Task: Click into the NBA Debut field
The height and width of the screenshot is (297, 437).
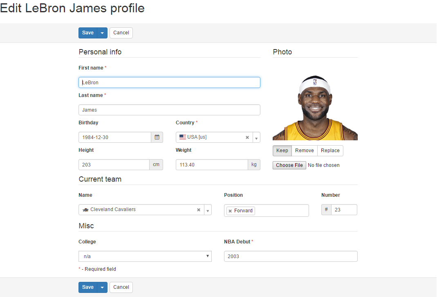Action: (x=291, y=256)
